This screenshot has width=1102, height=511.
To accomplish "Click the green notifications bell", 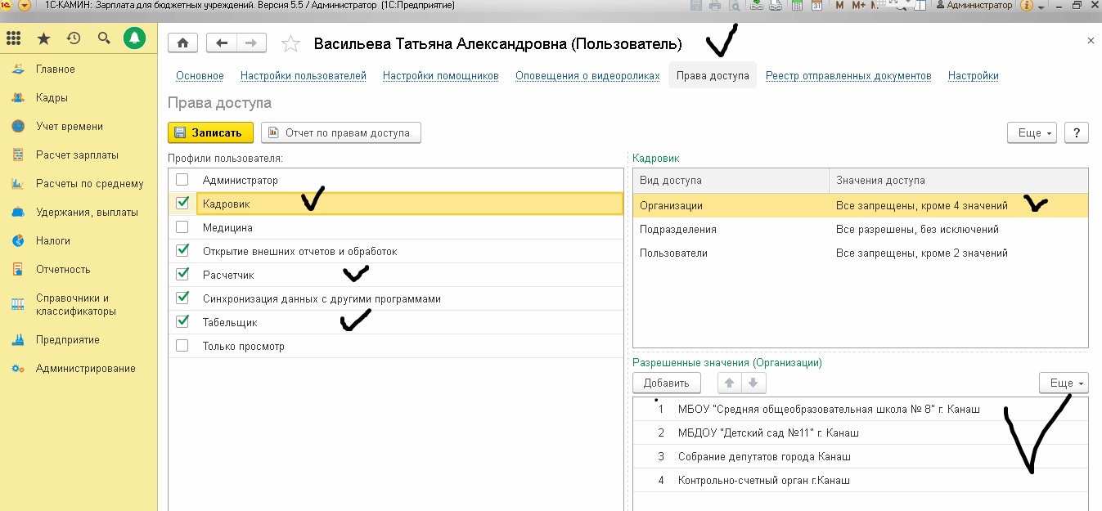I will click(134, 38).
